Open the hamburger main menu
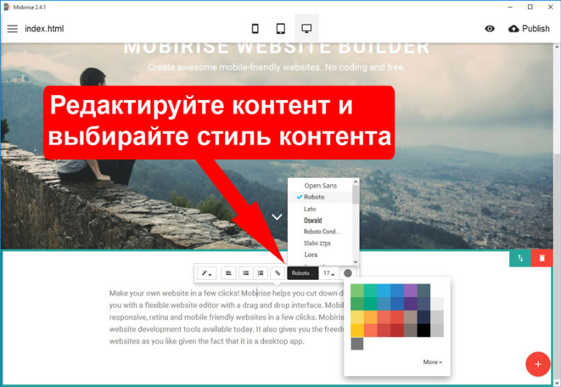The image size is (561, 387). point(12,29)
